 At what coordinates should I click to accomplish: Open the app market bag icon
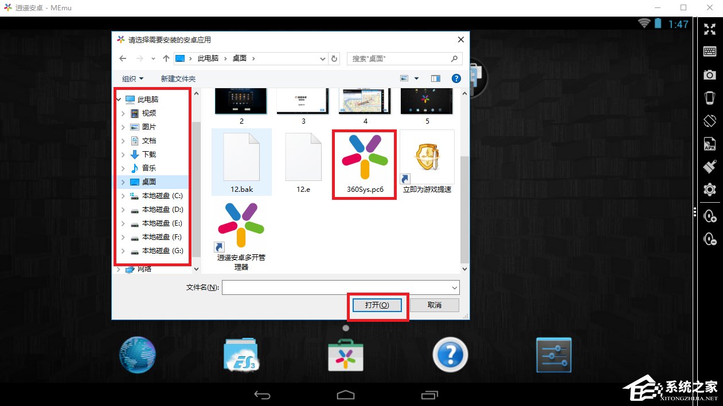point(346,355)
